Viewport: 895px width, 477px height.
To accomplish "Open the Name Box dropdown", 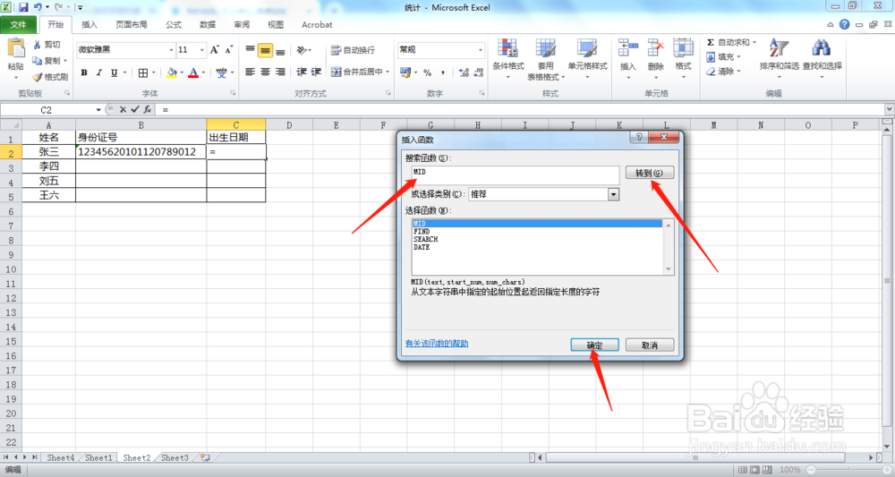I will coord(98,110).
